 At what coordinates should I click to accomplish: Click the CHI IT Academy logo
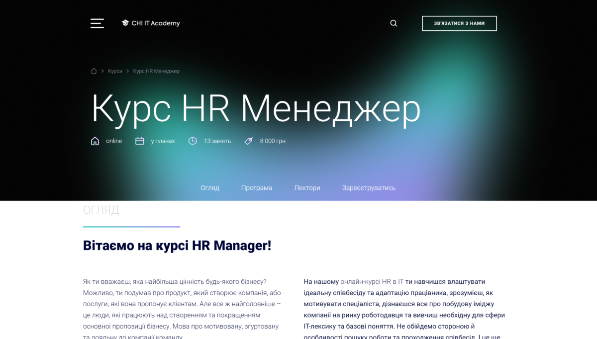(151, 23)
